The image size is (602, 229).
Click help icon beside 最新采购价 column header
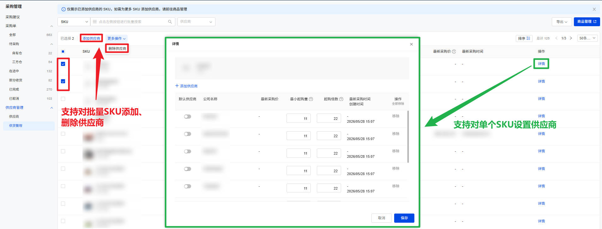pos(454,51)
